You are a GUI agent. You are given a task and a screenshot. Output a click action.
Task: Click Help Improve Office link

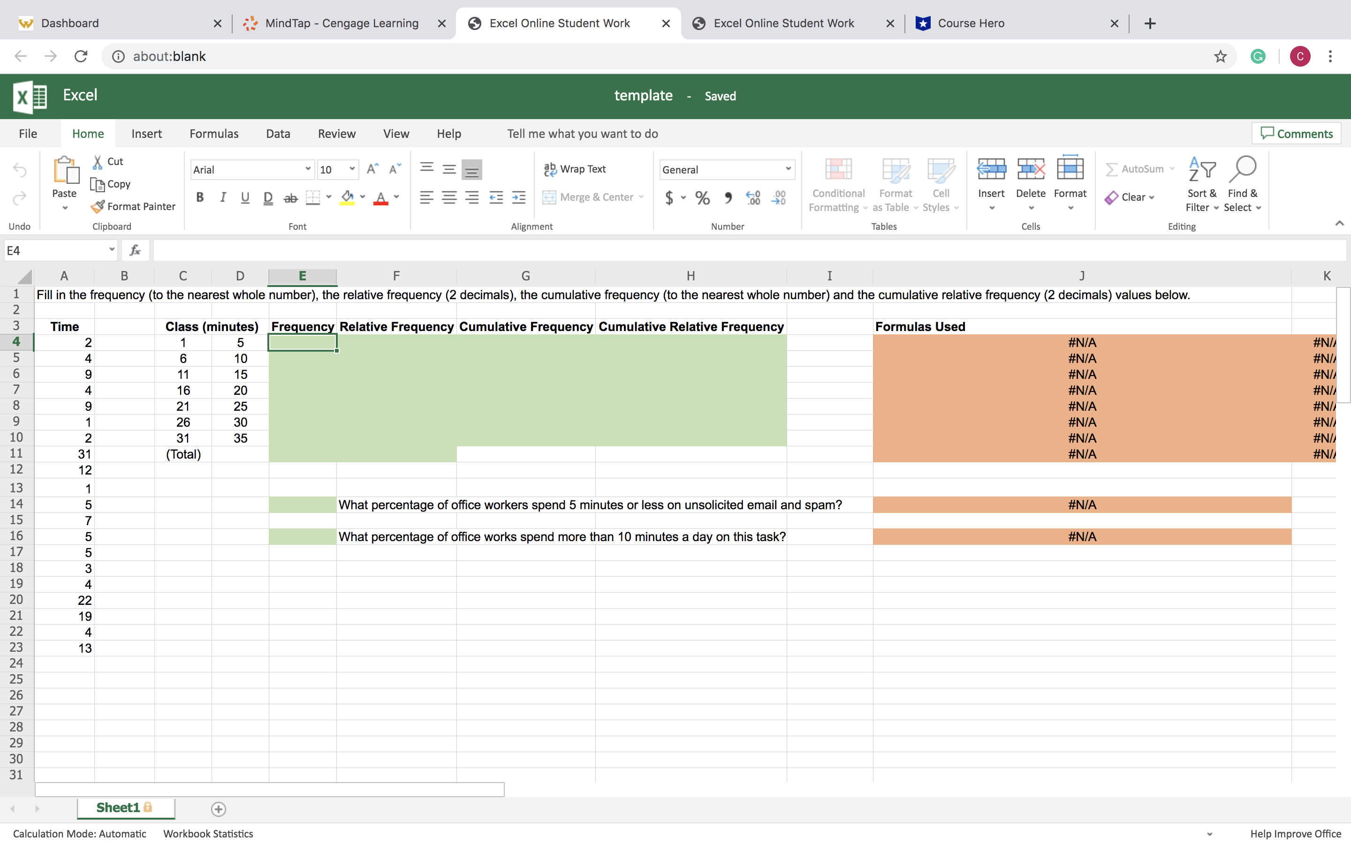pos(1295,833)
